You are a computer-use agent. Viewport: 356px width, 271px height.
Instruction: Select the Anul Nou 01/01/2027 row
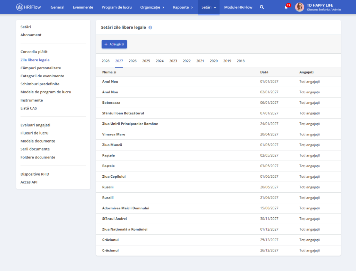218,82
